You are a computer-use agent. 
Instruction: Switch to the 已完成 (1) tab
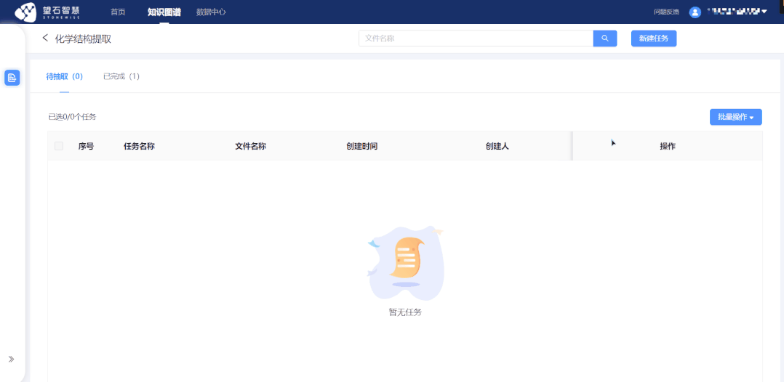point(121,76)
